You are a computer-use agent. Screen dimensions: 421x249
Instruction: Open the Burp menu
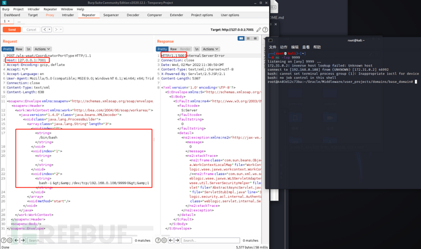6,9
